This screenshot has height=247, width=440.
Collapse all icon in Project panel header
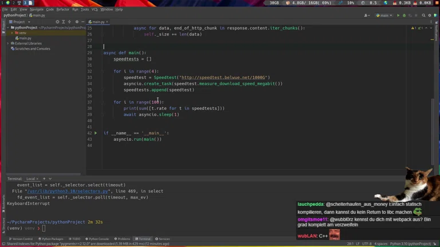69,22
